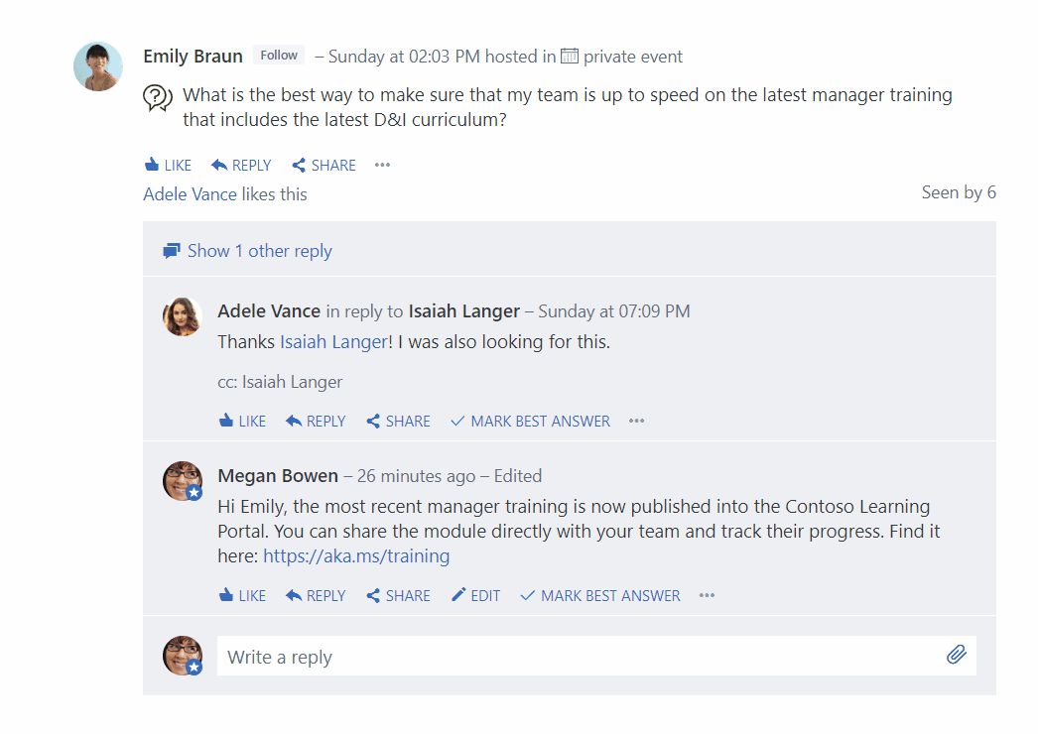This screenshot has height=734, width=1038.
Task: Click the question mark icon on Emily's post
Action: [x=157, y=99]
